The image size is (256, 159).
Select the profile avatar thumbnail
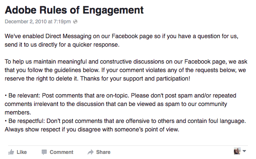[237, 151]
